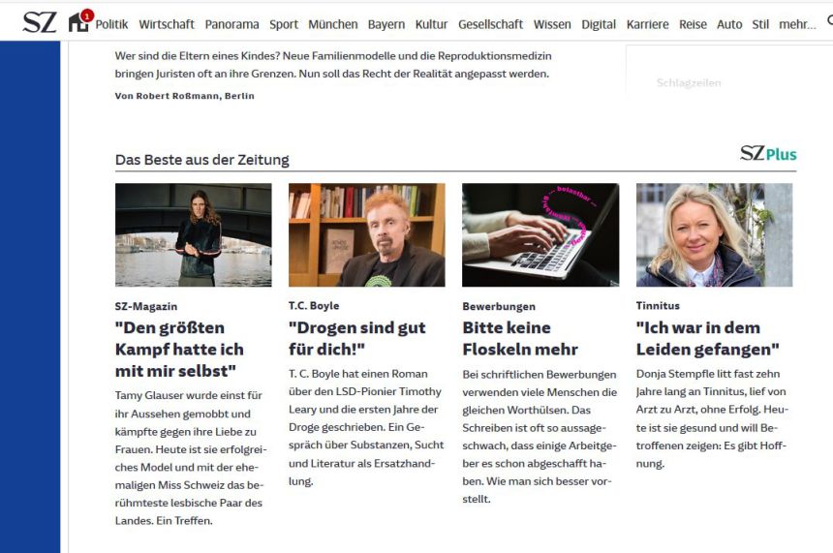This screenshot has height=553, width=833.
Task: Click the search icon at header edge
Action: click(x=830, y=21)
